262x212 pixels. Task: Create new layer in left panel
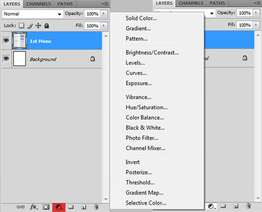[x=83, y=207]
